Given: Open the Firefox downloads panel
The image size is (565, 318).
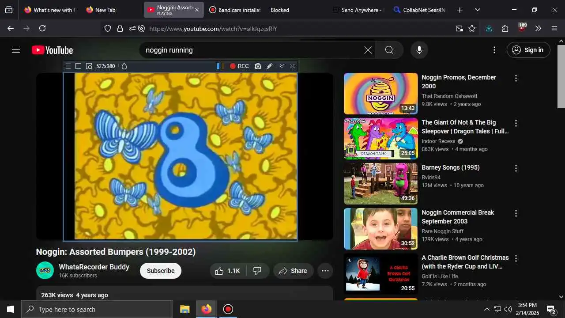Looking at the screenshot, I should point(489,28).
